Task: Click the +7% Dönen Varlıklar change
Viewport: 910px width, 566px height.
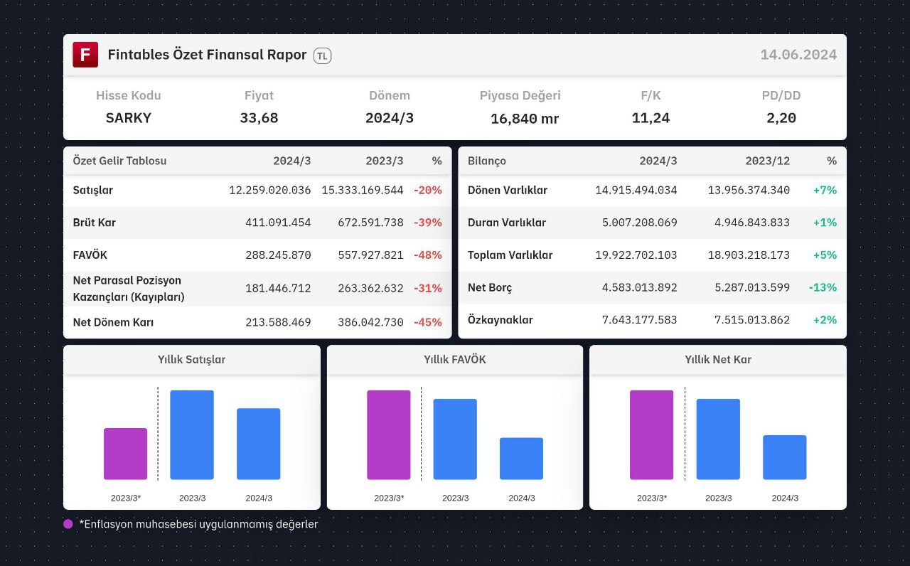Action: 825,191
